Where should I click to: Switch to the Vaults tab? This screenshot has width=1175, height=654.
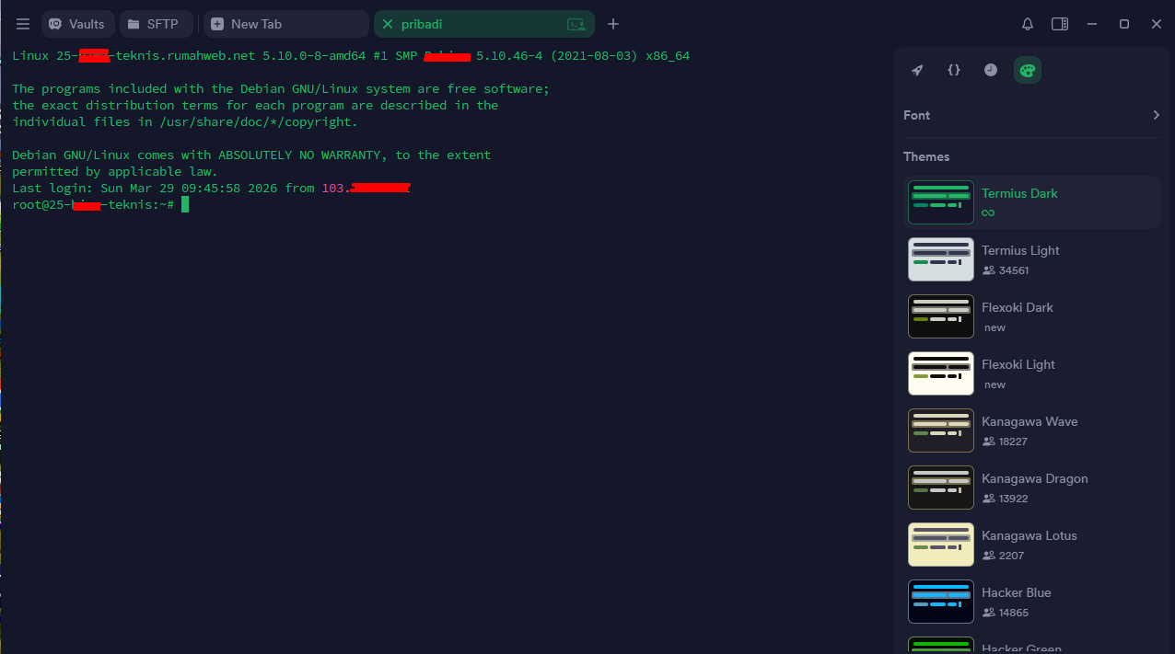pyautogui.click(x=77, y=24)
